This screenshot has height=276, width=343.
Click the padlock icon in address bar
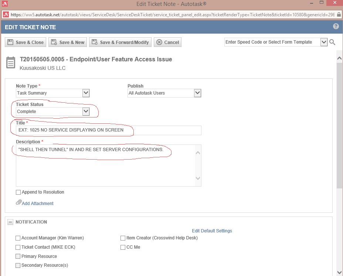point(339,15)
